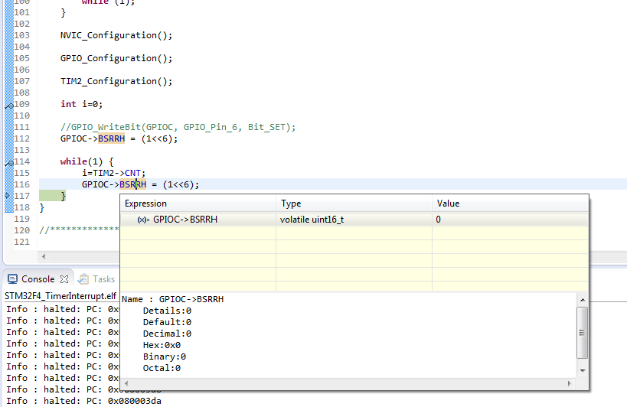Click the details pane horizontal scroll-right arrow
Screen dimensions: 627x407
(x=570, y=383)
